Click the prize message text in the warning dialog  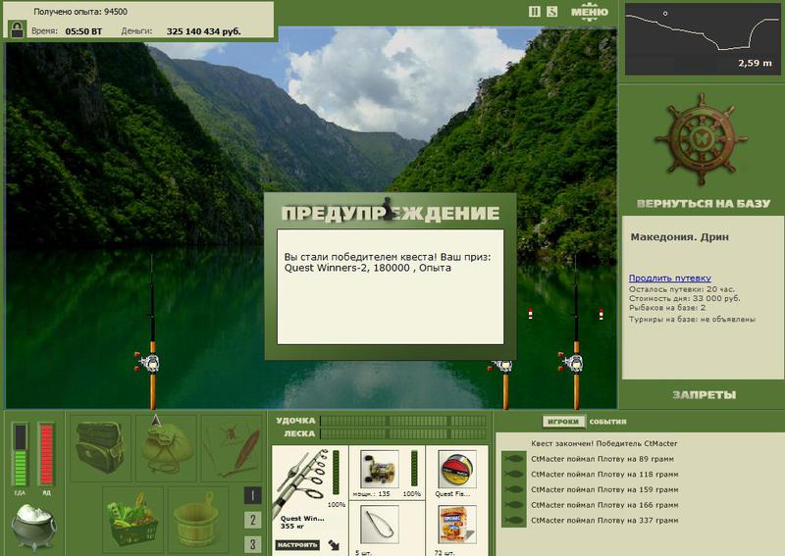pyautogui.click(x=388, y=262)
